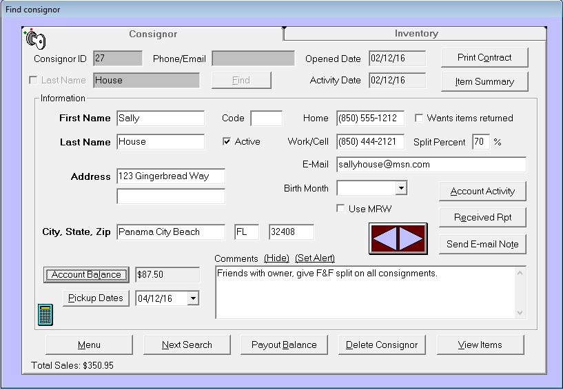Click the key-and-lock icon near Consignor tab
This screenshot has width=563, height=390.
click(36, 39)
